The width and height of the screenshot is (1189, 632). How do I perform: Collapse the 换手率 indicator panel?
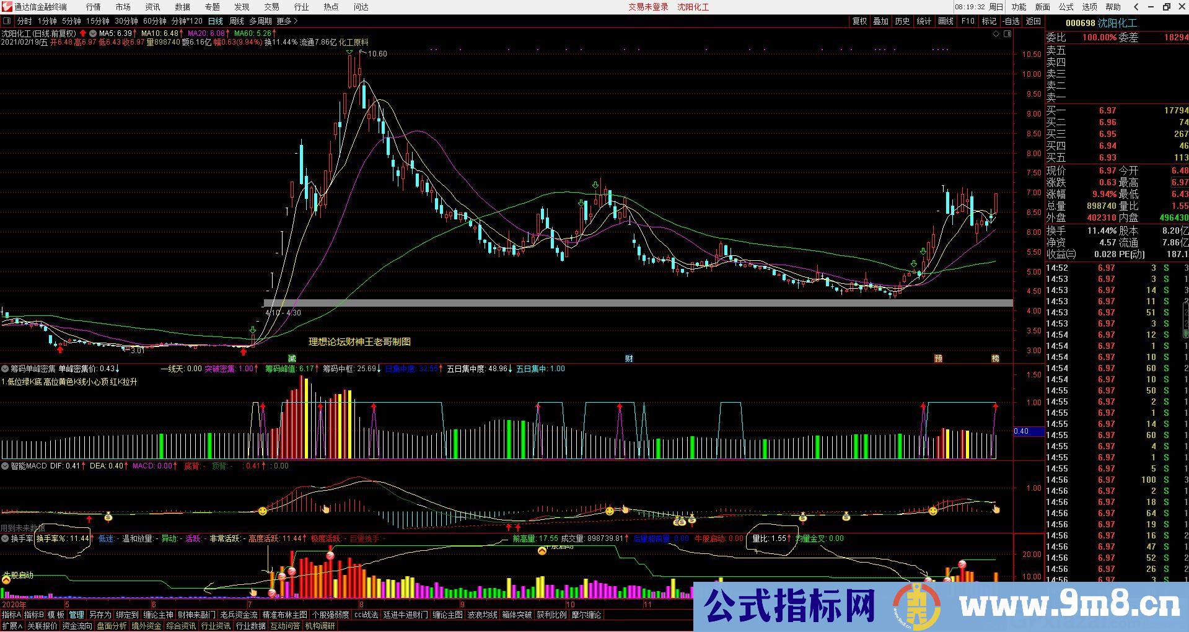(5, 538)
